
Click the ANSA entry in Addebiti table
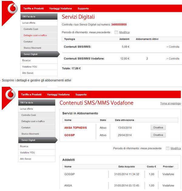coord(68,186)
